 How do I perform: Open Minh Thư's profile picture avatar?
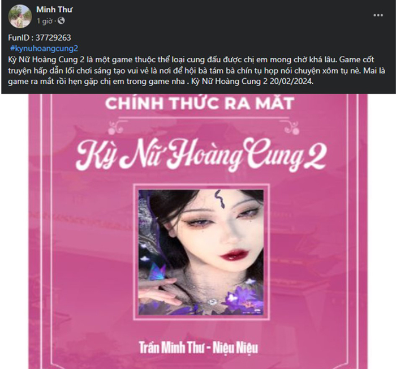coord(20,16)
